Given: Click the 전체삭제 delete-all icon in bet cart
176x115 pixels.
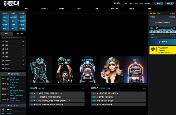Looking at the screenshot, I should coord(169,17).
